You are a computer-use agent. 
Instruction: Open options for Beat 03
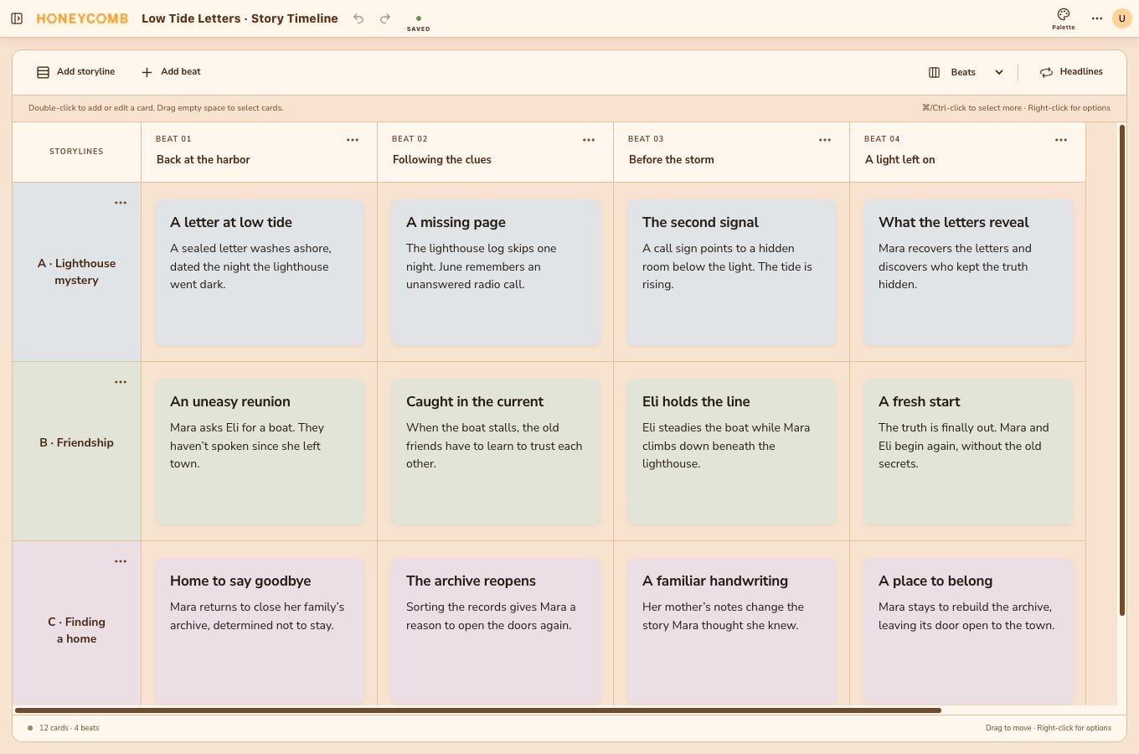tap(825, 140)
